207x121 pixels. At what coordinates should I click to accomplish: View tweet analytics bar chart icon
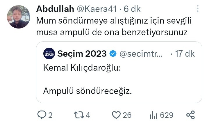[154, 115]
